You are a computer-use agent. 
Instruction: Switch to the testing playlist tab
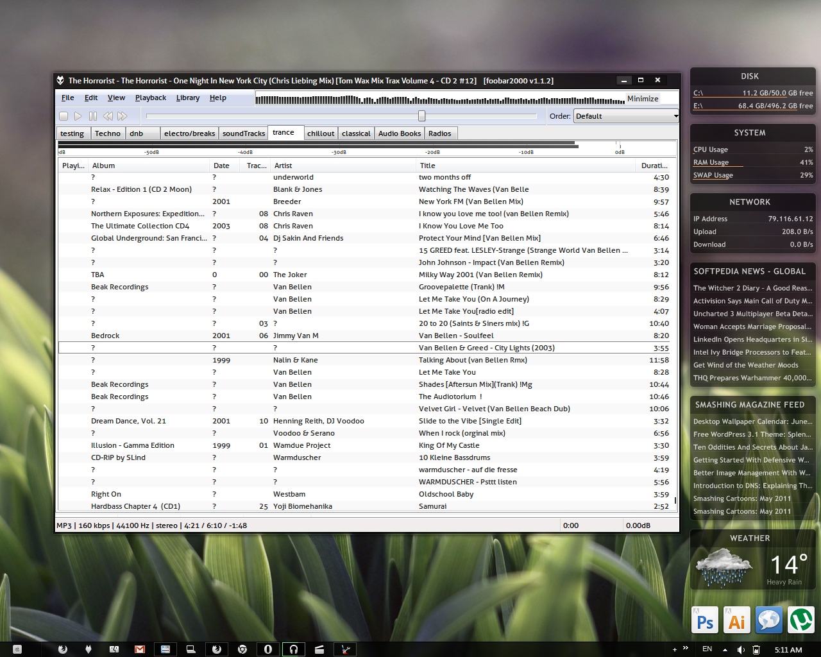point(72,133)
